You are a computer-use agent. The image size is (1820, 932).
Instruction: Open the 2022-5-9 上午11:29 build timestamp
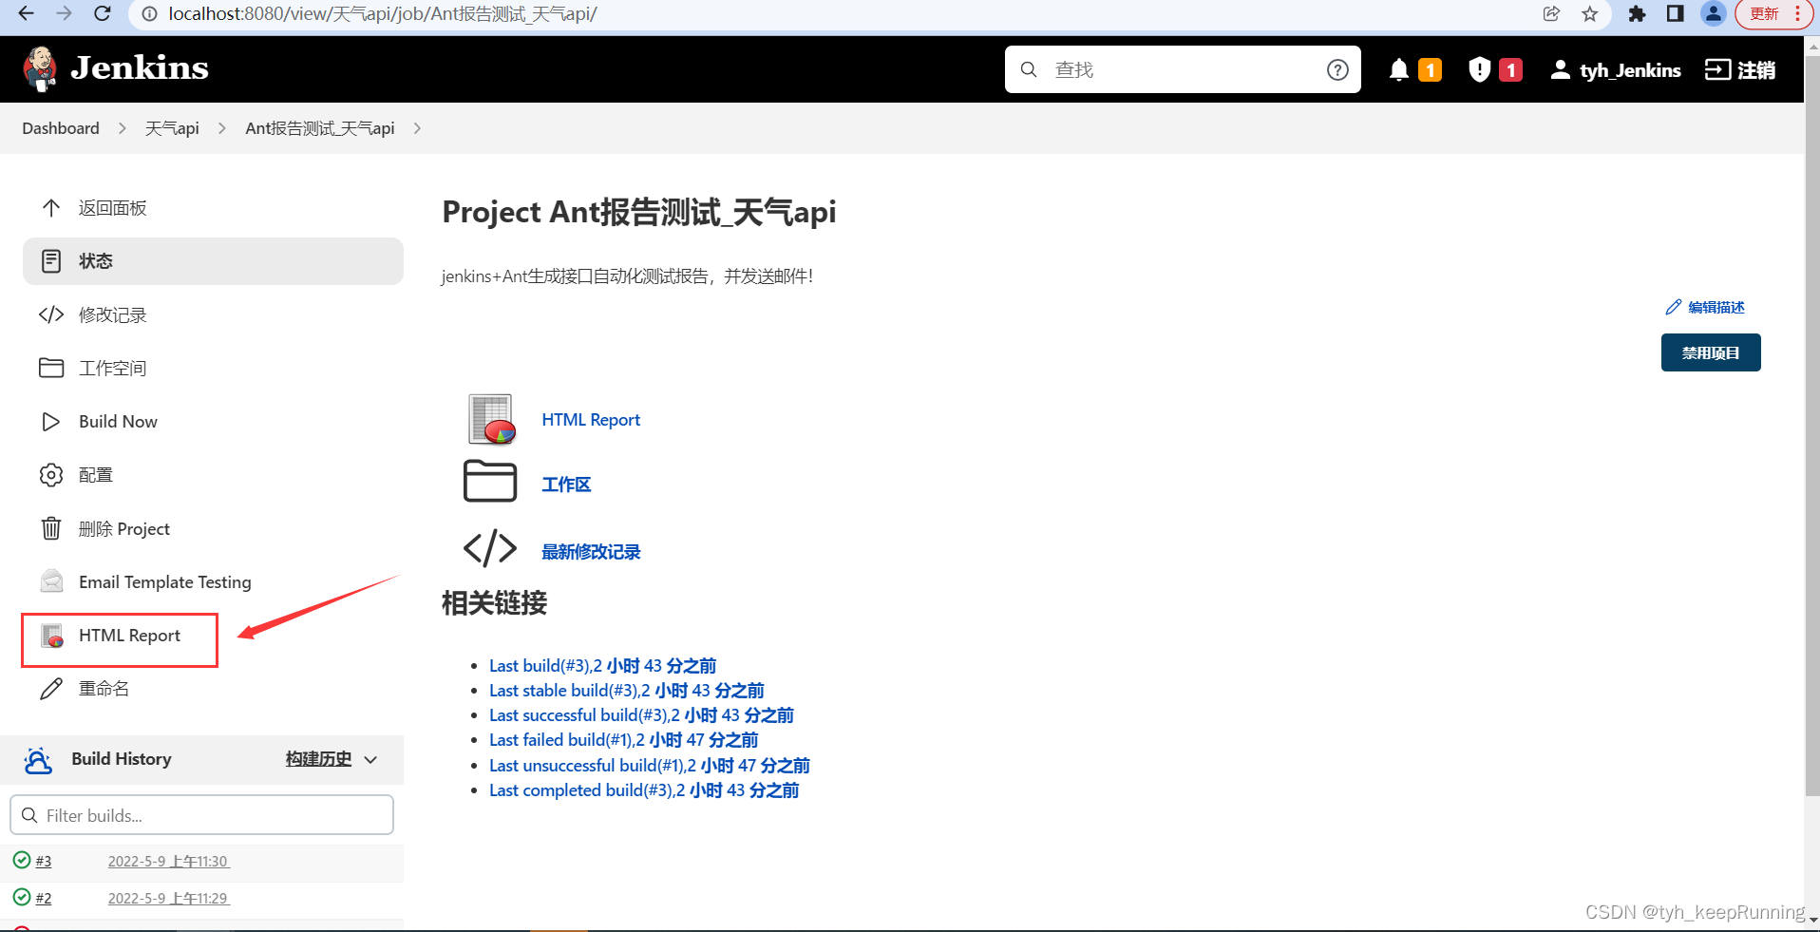[x=168, y=898]
